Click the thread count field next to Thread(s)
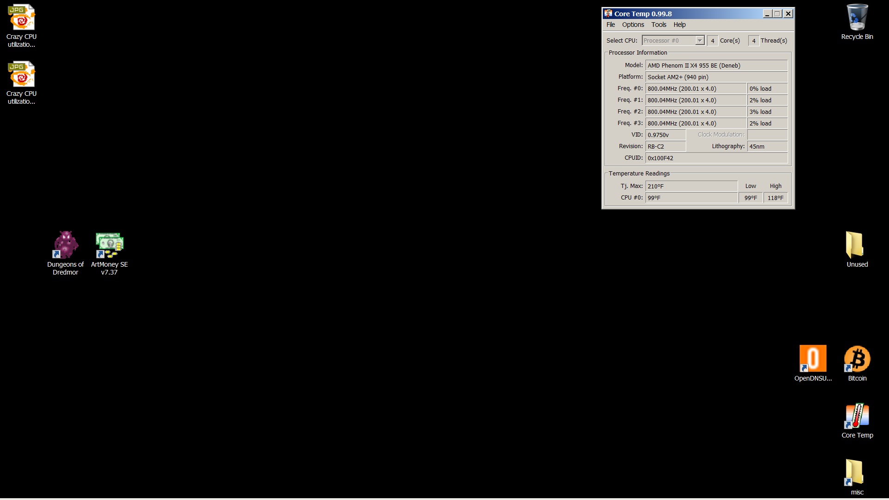Screen dimensions: 889x500 pyautogui.click(x=753, y=41)
